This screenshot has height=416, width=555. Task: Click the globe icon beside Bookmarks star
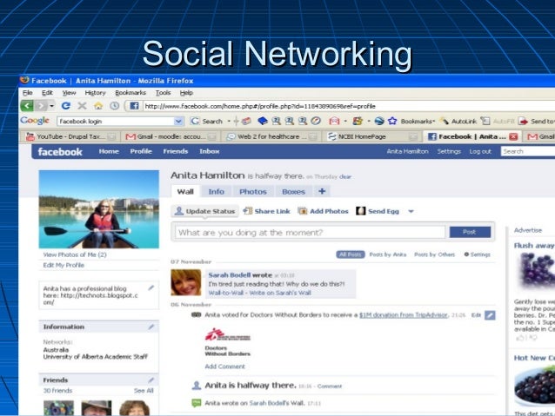[379, 122]
